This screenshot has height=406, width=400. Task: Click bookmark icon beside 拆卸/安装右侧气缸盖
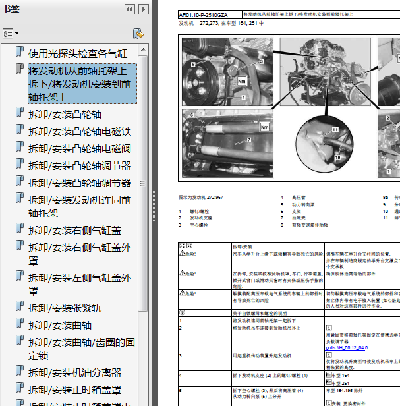pyautogui.click(x=19, y=228)
